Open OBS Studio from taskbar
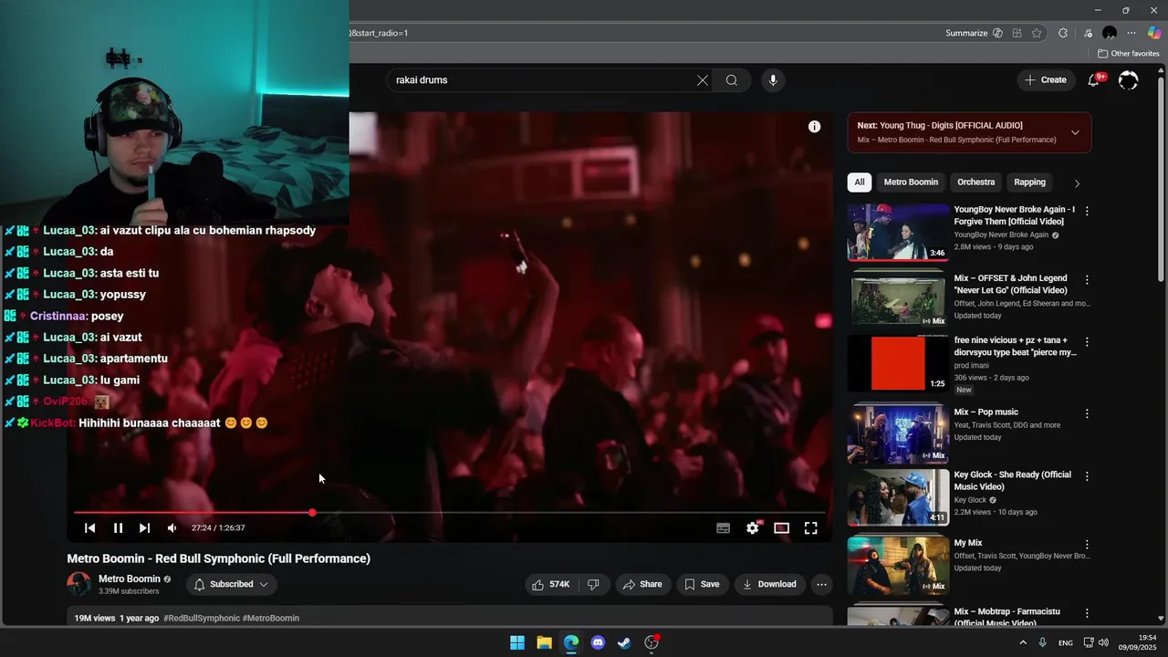 pyautogui.click(x=652, y=642)
